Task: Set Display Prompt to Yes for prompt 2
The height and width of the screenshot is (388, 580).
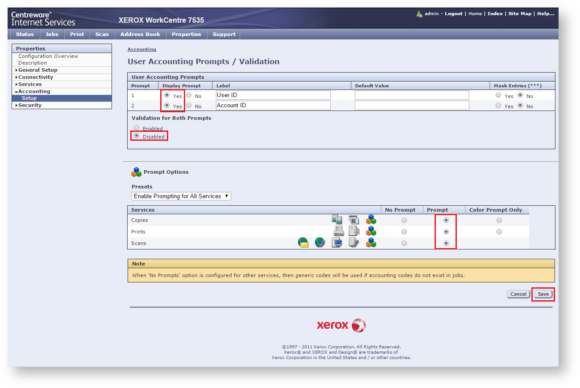Action: pos(167,105)
